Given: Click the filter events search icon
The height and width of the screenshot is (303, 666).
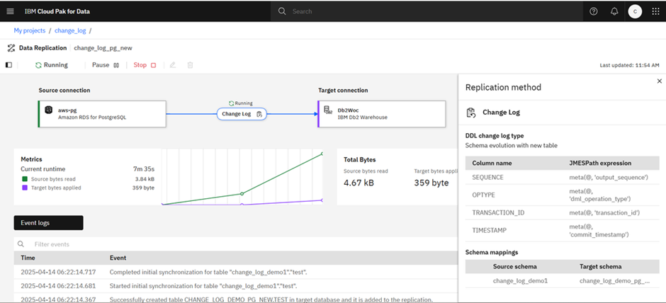Looking at the screenshot, I should coord(21,244).
